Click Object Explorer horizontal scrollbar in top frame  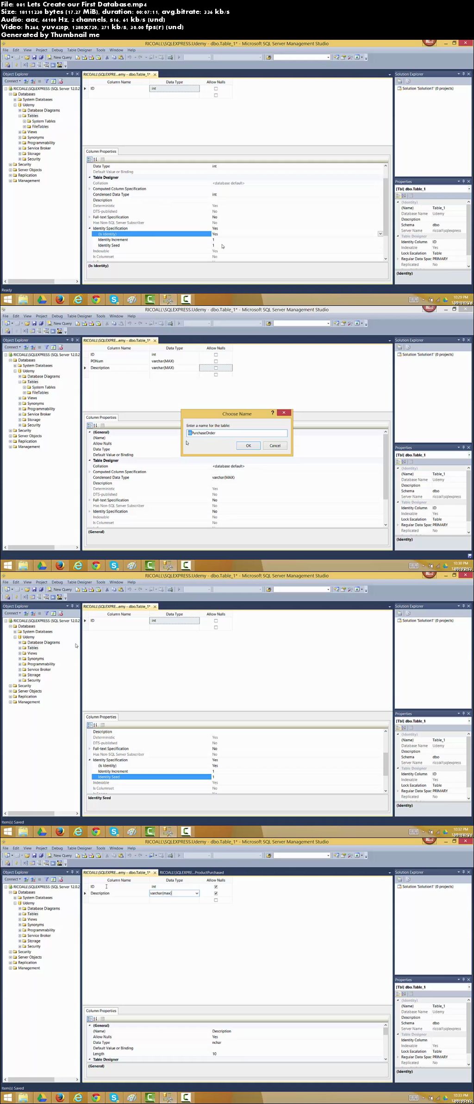tap(41, 281)
